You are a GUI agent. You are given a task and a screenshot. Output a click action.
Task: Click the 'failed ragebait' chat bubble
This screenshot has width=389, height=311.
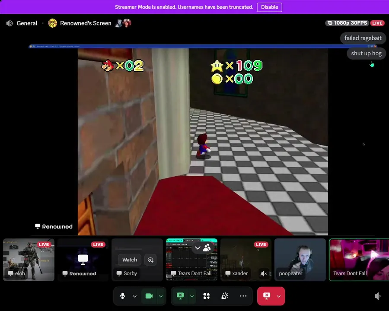[363, 38]
